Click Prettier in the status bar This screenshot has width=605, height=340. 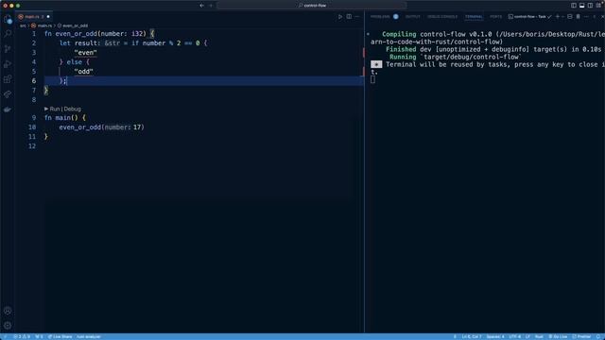(x=581, y=336)
